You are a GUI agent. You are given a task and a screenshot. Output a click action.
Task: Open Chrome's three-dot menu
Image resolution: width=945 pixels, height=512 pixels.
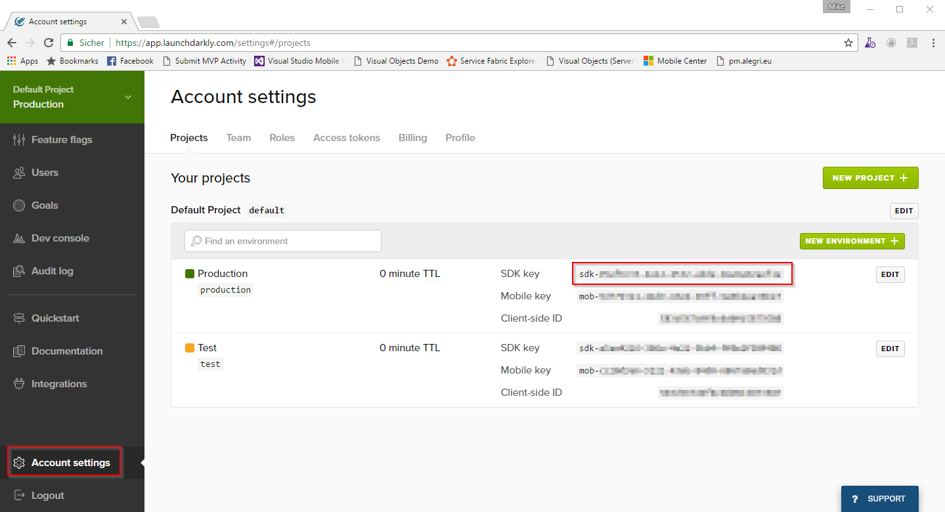(x=933, y=43)
